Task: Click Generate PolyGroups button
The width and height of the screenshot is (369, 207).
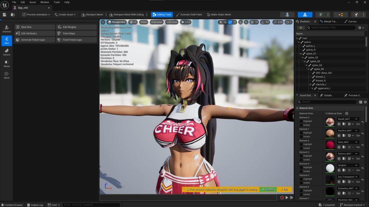Action: (35, 40)
